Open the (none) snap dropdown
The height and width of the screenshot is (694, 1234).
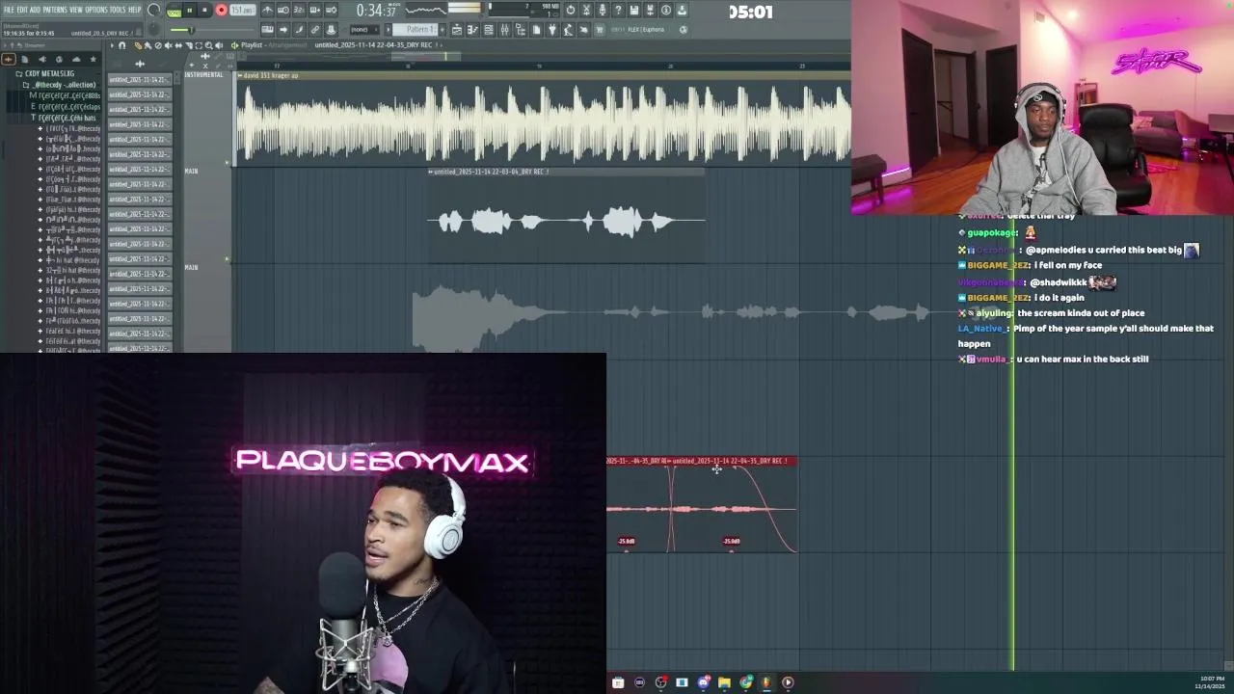pos(364,30)
